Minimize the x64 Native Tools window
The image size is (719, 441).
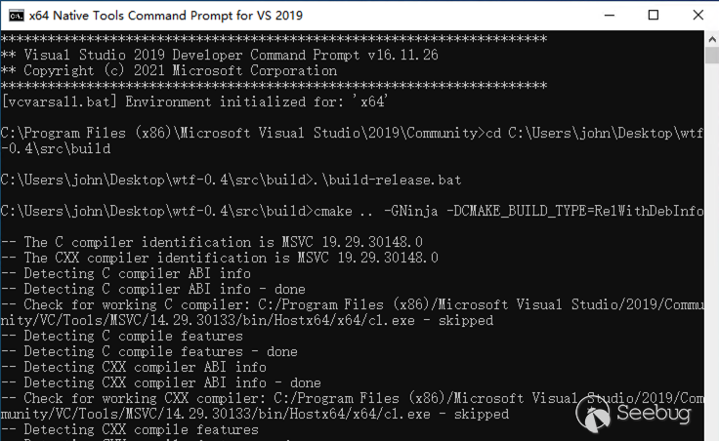coord(610,15)
